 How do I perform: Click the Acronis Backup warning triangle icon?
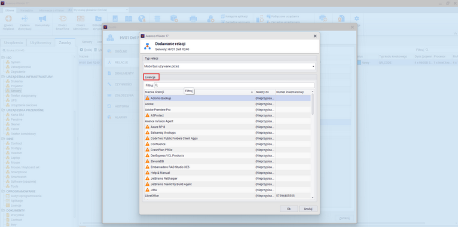click(147, 99)
